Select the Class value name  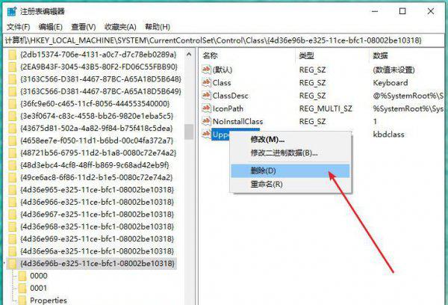click(222, 83)
